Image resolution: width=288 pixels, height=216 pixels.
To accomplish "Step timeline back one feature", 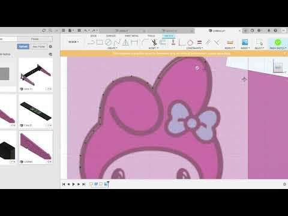I will pos(69,184).
